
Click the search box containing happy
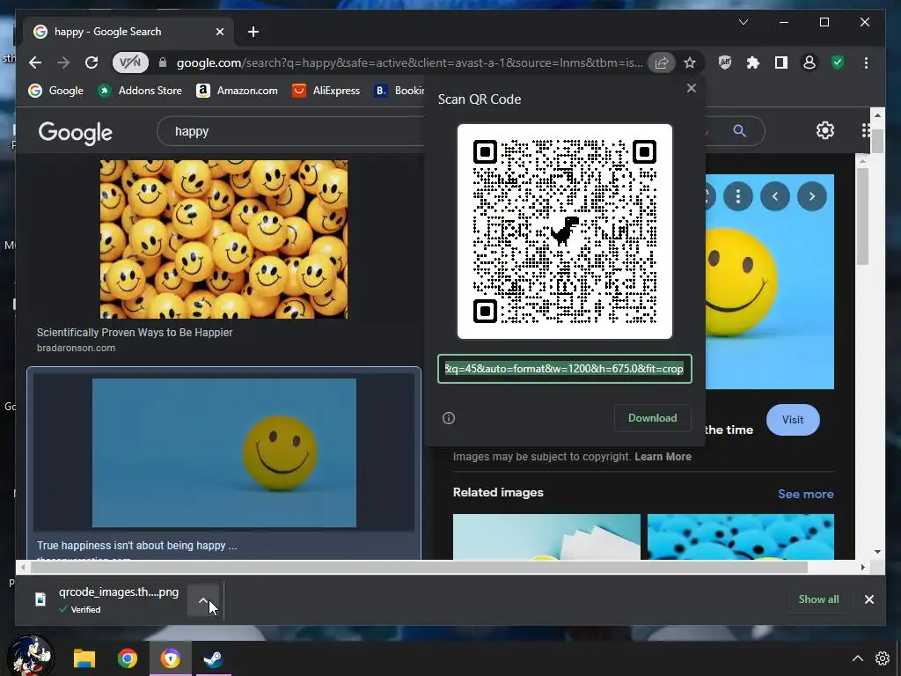click(x=290, y=132)
